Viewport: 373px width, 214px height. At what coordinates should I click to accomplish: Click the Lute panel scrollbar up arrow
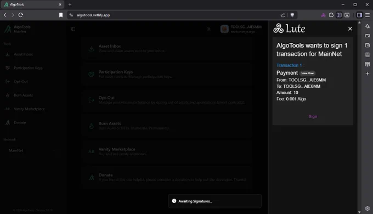(x=359, y=22)
